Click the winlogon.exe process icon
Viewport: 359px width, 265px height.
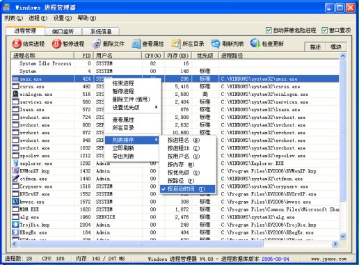15,94
